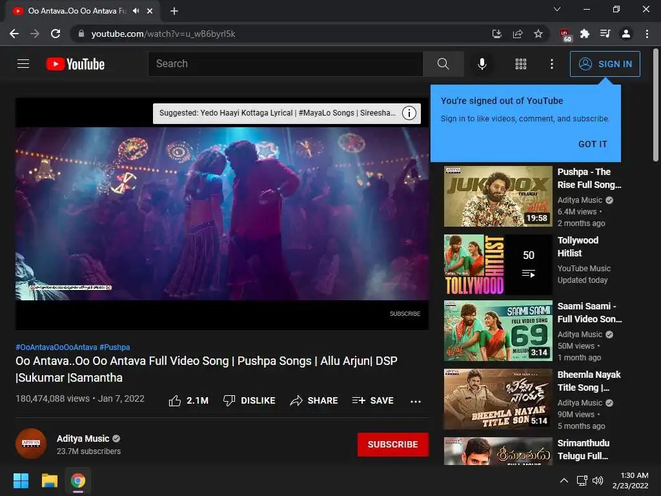This screenshot has height=496, width=661.
Task: Share this page icon in address bar
Action: 518,34
